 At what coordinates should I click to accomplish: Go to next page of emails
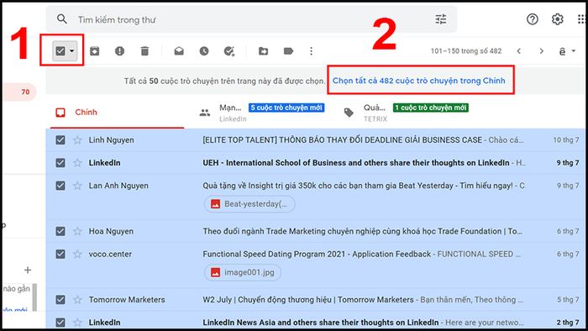tap(542, 51)
